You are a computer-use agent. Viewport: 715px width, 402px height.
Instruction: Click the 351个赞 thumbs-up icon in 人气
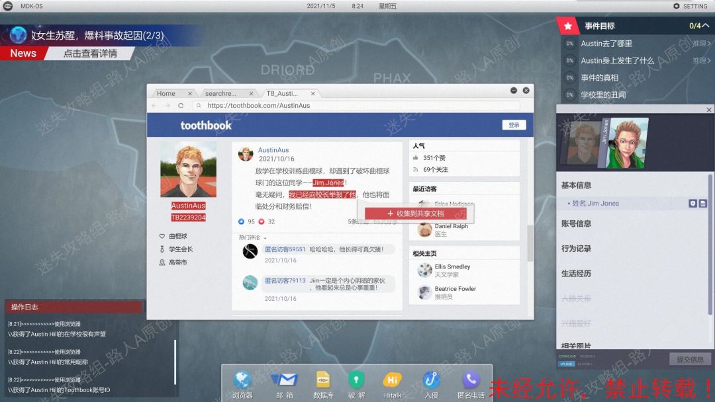(x=415, y=158)
